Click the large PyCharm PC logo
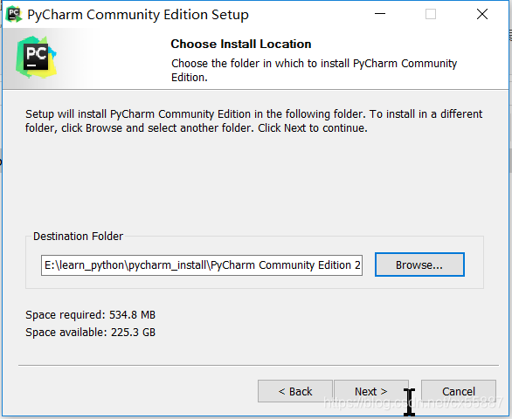 36,57
